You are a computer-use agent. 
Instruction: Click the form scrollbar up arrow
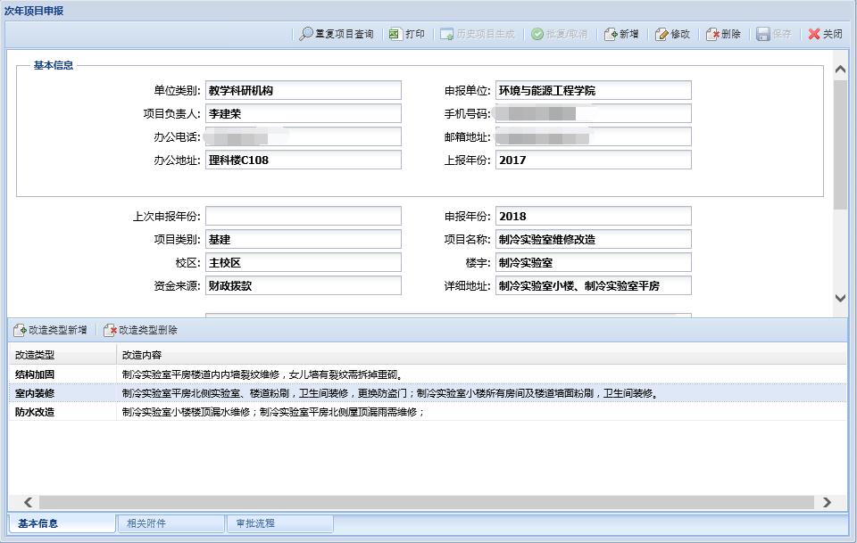point(840,70)
